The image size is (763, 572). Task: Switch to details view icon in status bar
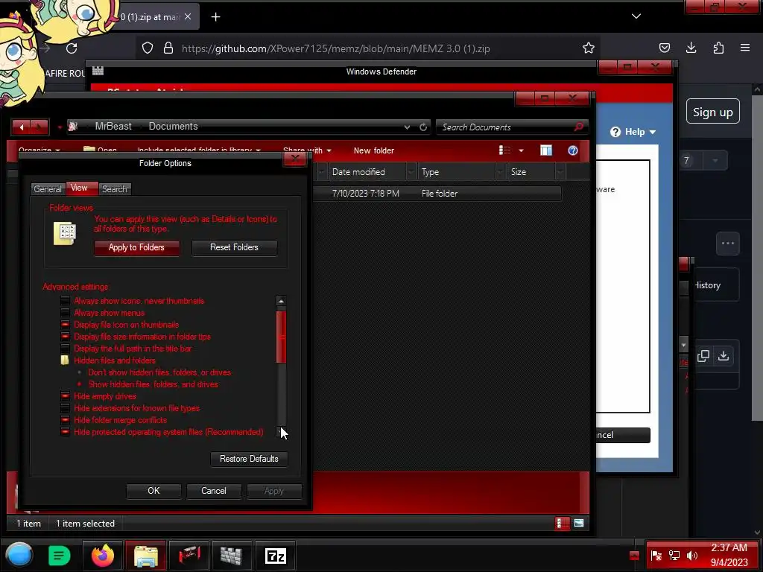pos(562,524)
